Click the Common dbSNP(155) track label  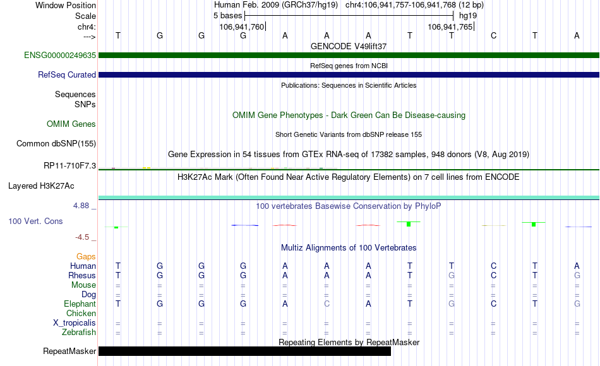tap(56, 143)
